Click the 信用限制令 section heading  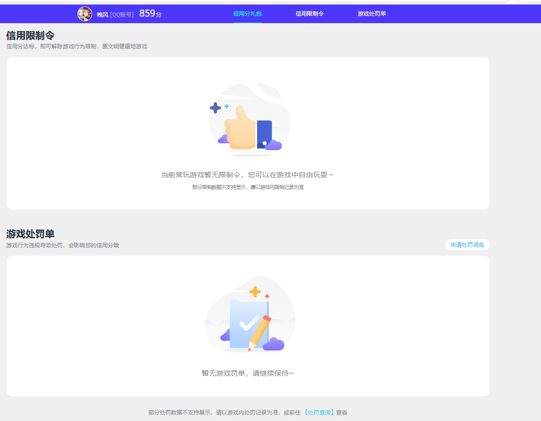coord(30,35)
